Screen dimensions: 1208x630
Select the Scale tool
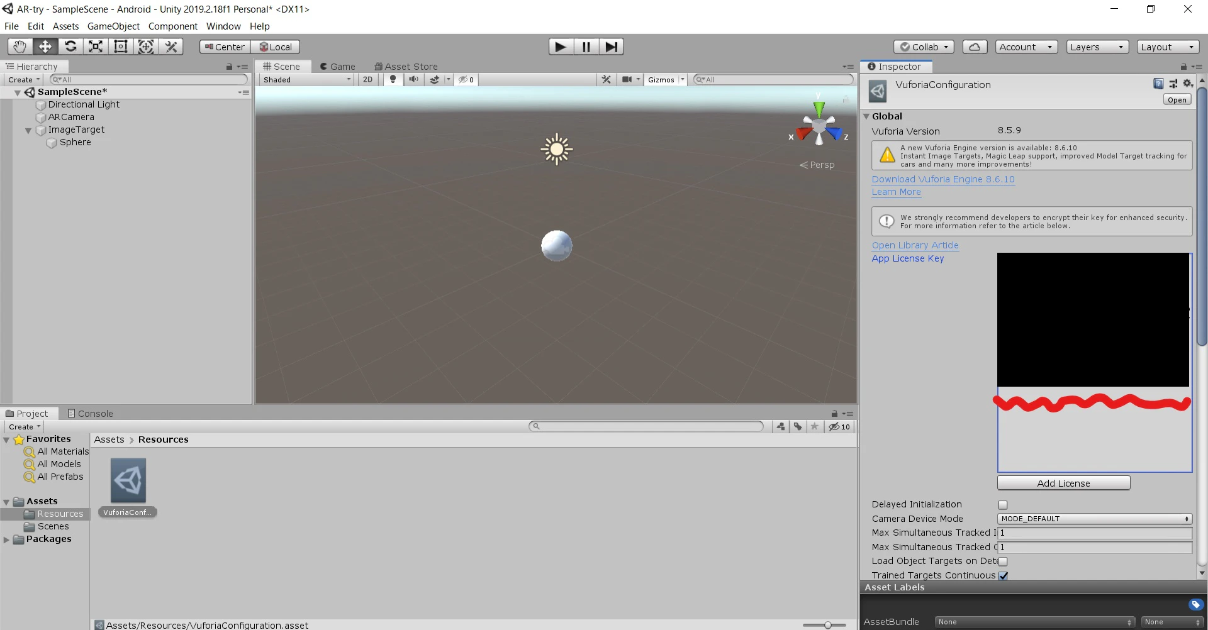96,47
